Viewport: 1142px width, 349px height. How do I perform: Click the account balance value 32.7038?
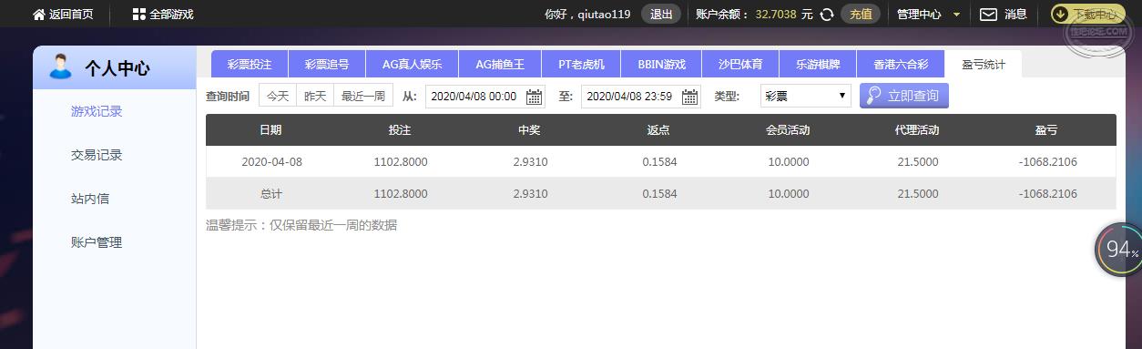pos(776,15)
